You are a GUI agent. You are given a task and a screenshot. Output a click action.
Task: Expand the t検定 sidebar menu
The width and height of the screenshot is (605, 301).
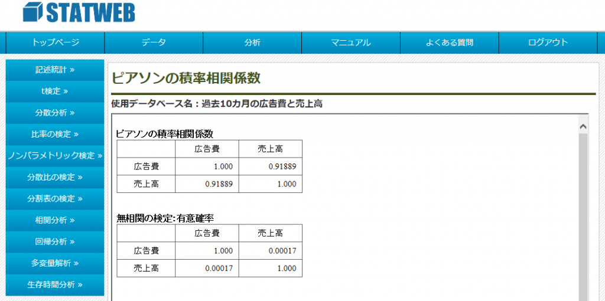click(55, 91)
